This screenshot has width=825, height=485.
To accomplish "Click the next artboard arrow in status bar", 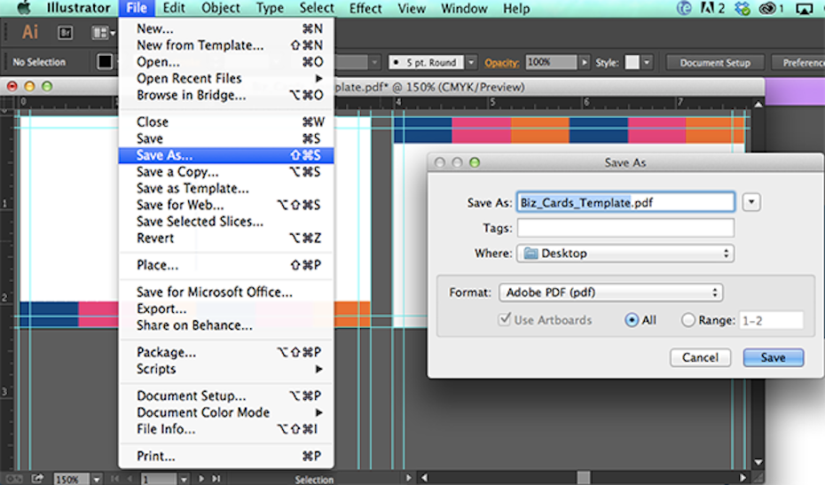I will (x=201, y=479).
